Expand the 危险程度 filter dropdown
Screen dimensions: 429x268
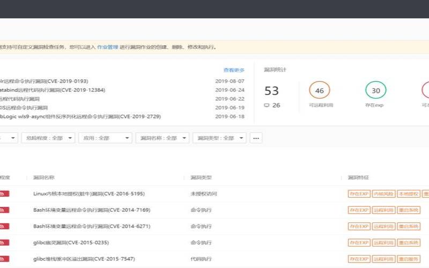click(x=48, y=138)
